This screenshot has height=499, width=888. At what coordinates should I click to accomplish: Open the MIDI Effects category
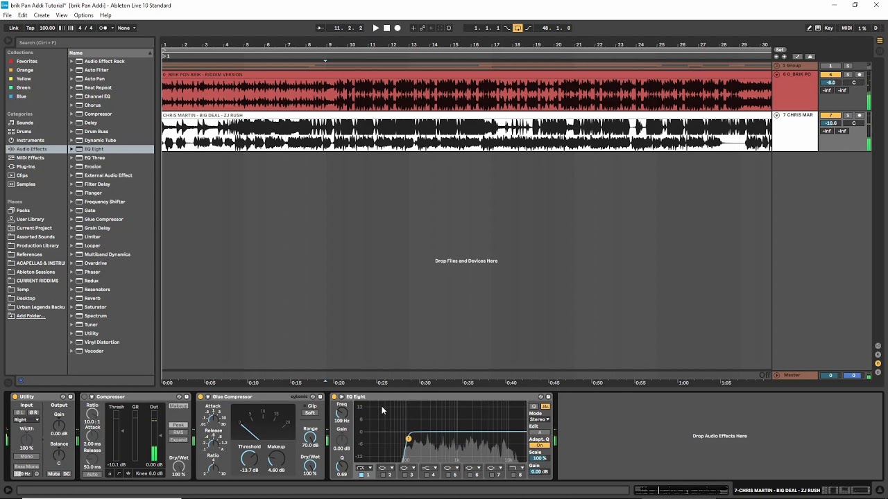(x=30, y=157)
